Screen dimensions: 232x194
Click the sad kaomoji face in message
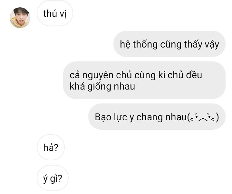203,118
